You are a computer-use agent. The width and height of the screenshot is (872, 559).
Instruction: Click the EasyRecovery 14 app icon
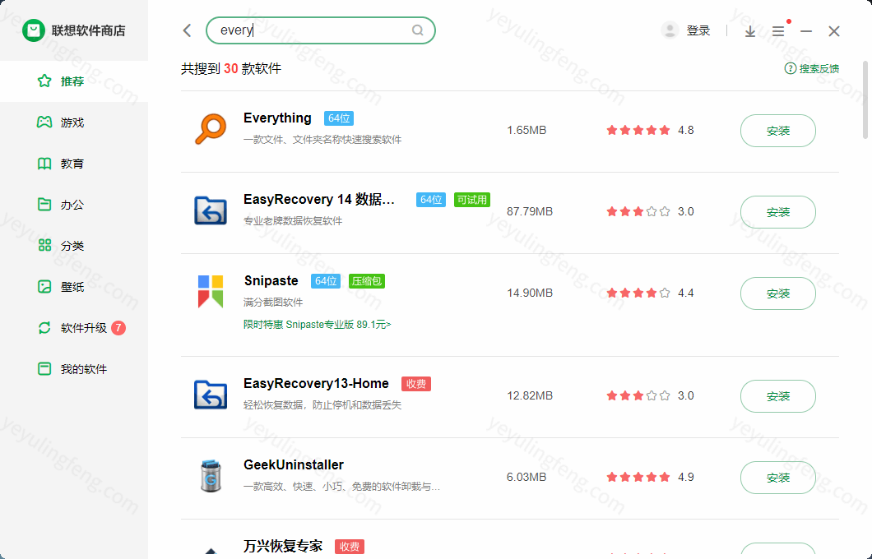[211, 210]
